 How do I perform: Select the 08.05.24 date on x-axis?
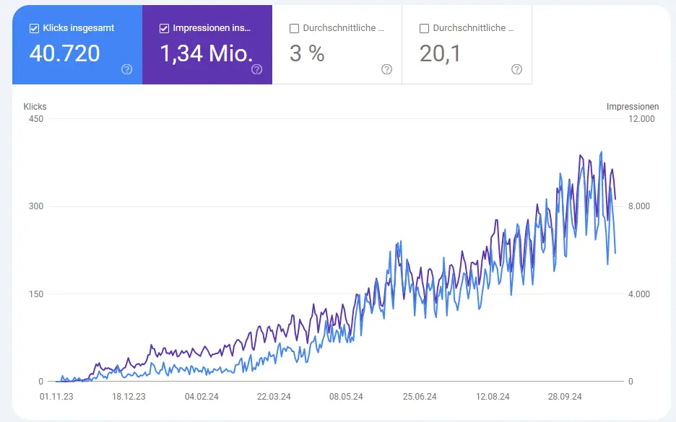346,397
